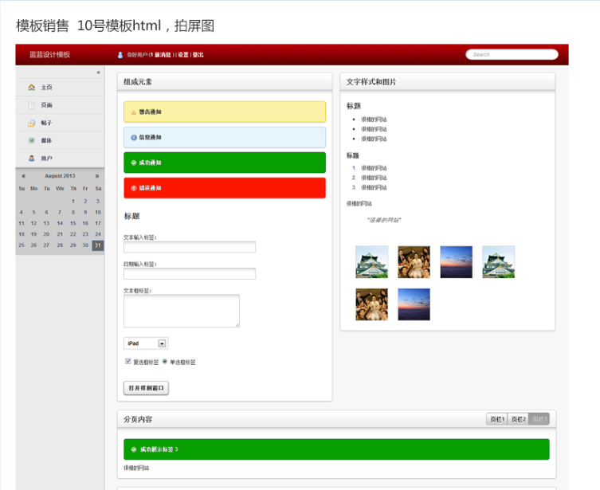Click the info icon in 信息通知

tap(133, 137)
